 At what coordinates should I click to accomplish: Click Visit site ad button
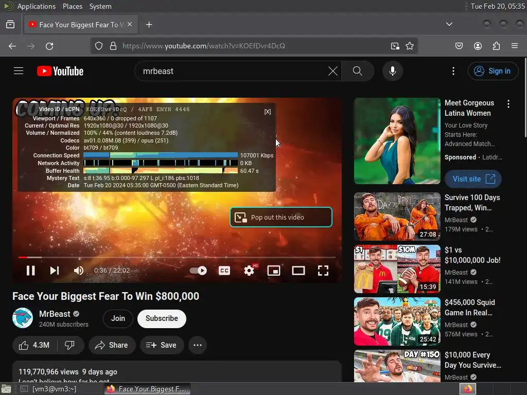pos(473,179)
